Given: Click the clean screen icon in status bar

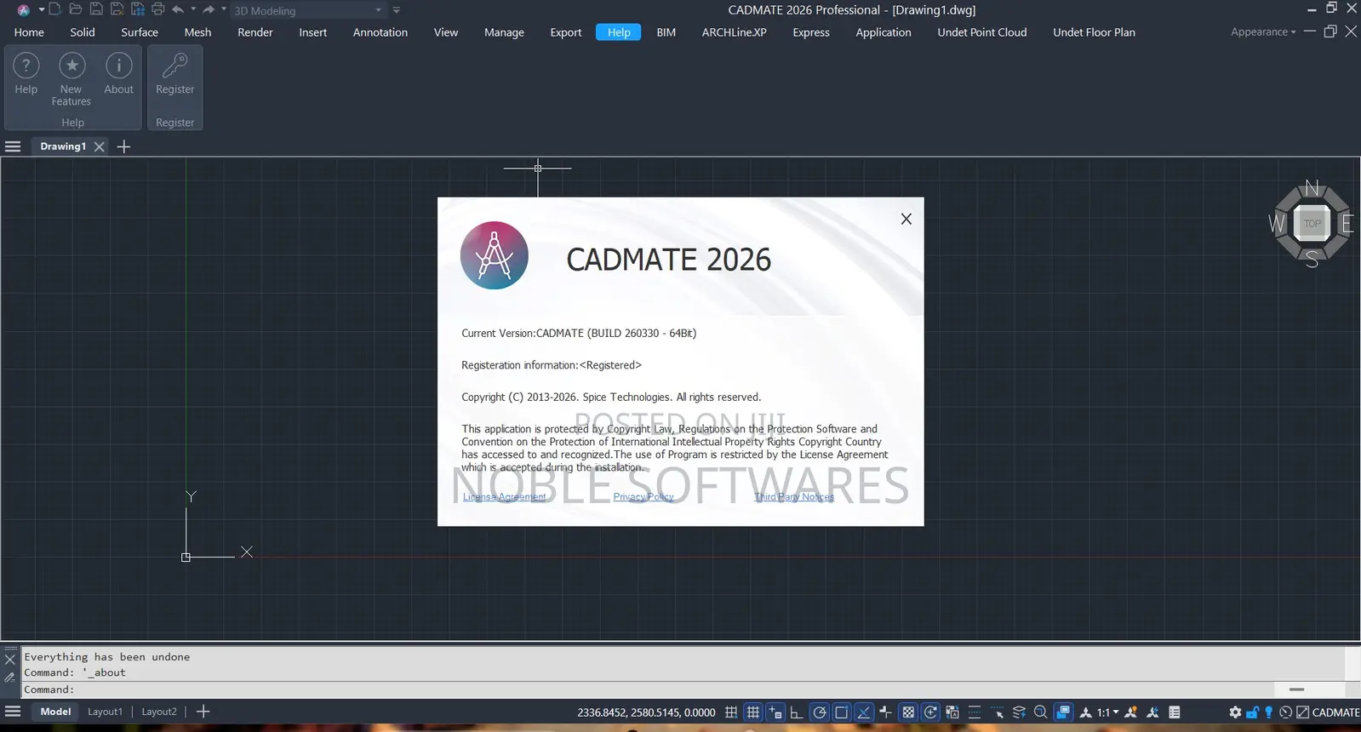Looking at the screenshot, I should pyautogui.click(x=1302, y=712).
